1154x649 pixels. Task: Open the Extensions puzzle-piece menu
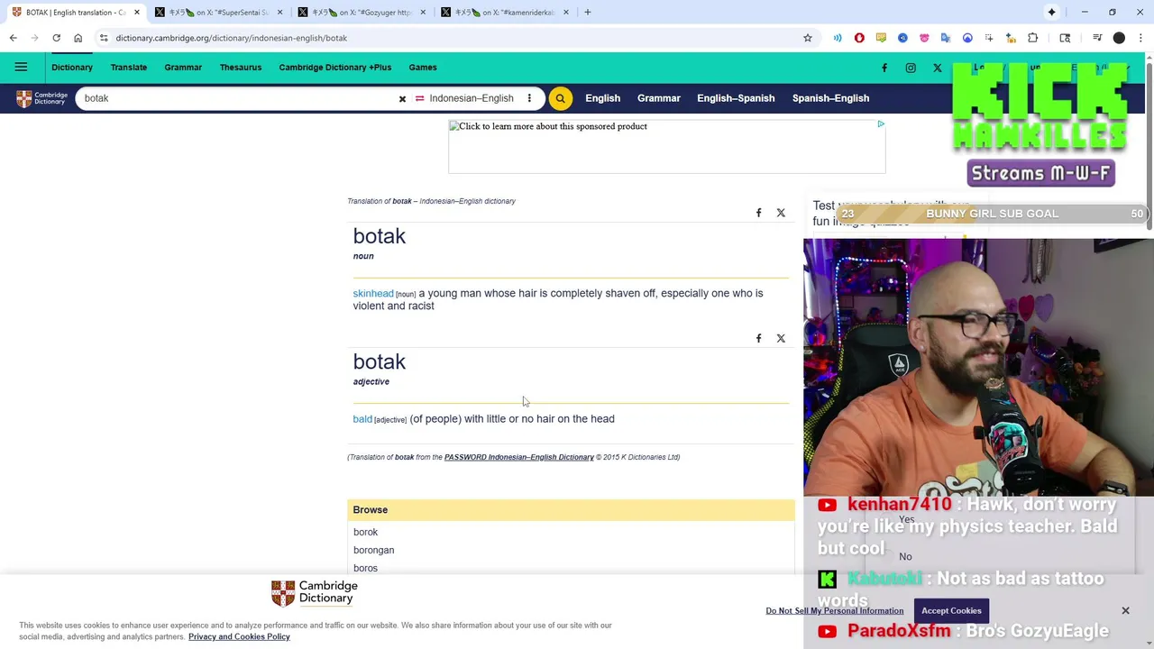(x=1032, y=38)
